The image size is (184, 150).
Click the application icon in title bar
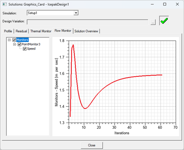(4, 4)
